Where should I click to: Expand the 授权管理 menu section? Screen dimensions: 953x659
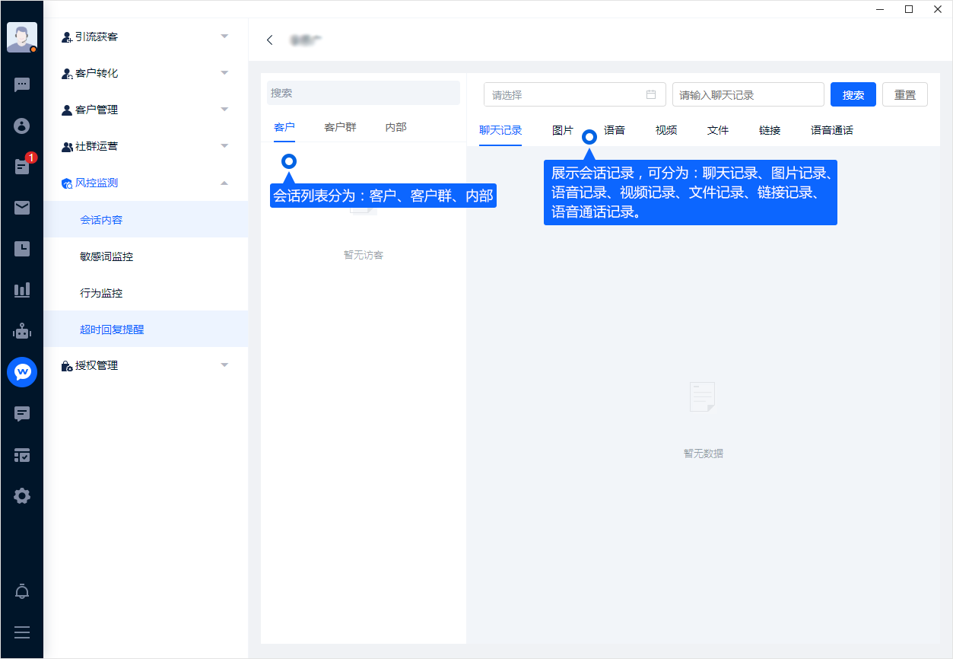(146, 365)
